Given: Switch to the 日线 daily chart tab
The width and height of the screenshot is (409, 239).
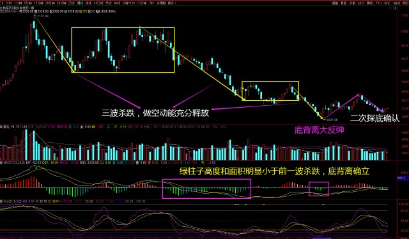Looking at the screenshot, I should tap(71, 3).
